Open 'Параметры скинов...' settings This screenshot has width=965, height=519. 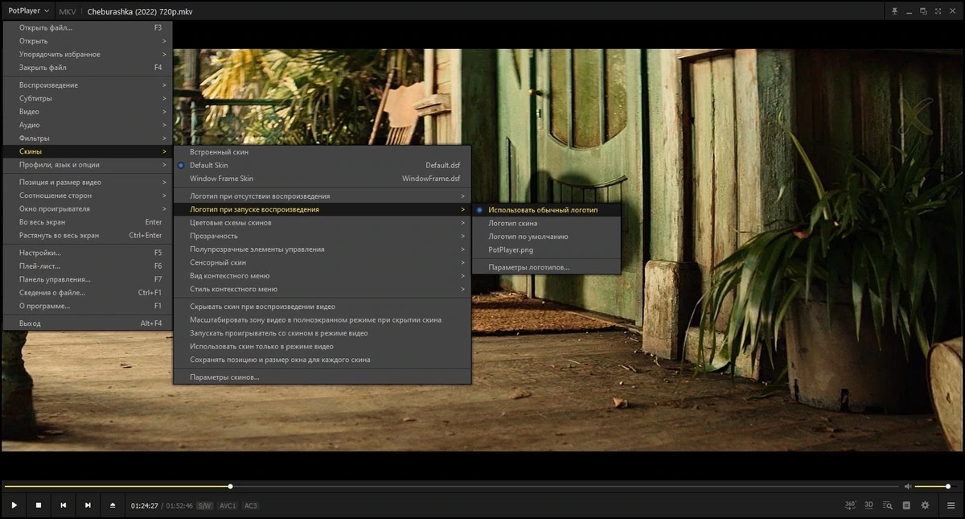coord(322,377)
